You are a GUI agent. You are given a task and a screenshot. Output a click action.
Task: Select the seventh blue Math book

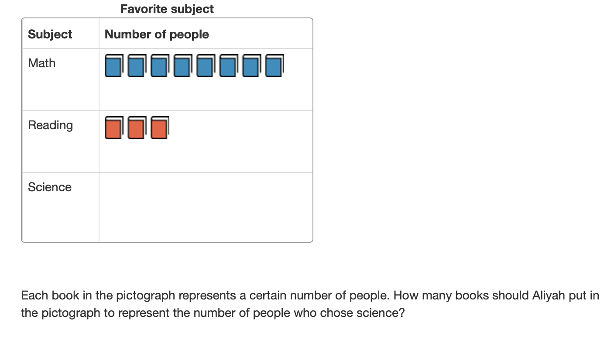pos(251,66)
